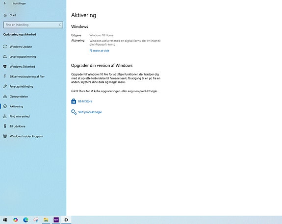Open the Foretag fejlfinding page

tap(22, 86)
